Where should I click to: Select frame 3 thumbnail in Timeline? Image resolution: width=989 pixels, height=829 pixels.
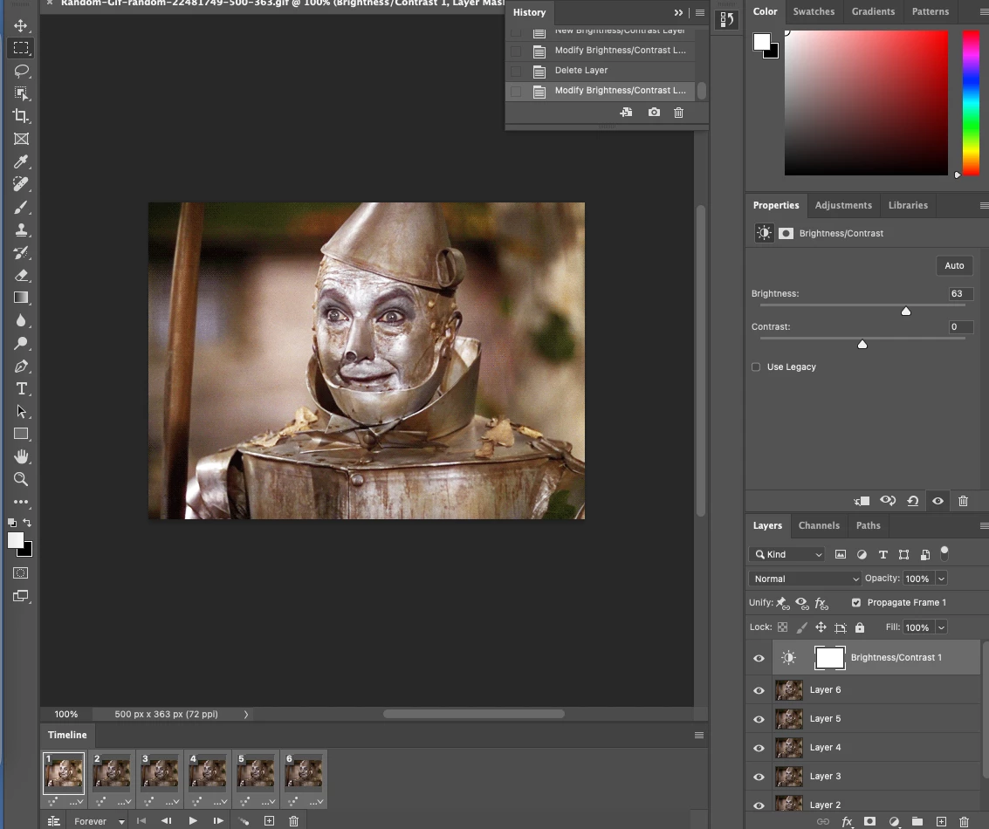[x=160, y=773]
